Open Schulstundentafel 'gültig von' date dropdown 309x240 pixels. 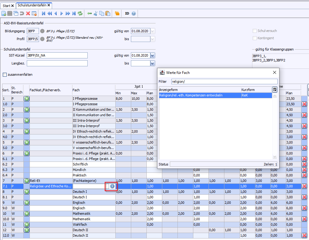(x=153, y=55)
